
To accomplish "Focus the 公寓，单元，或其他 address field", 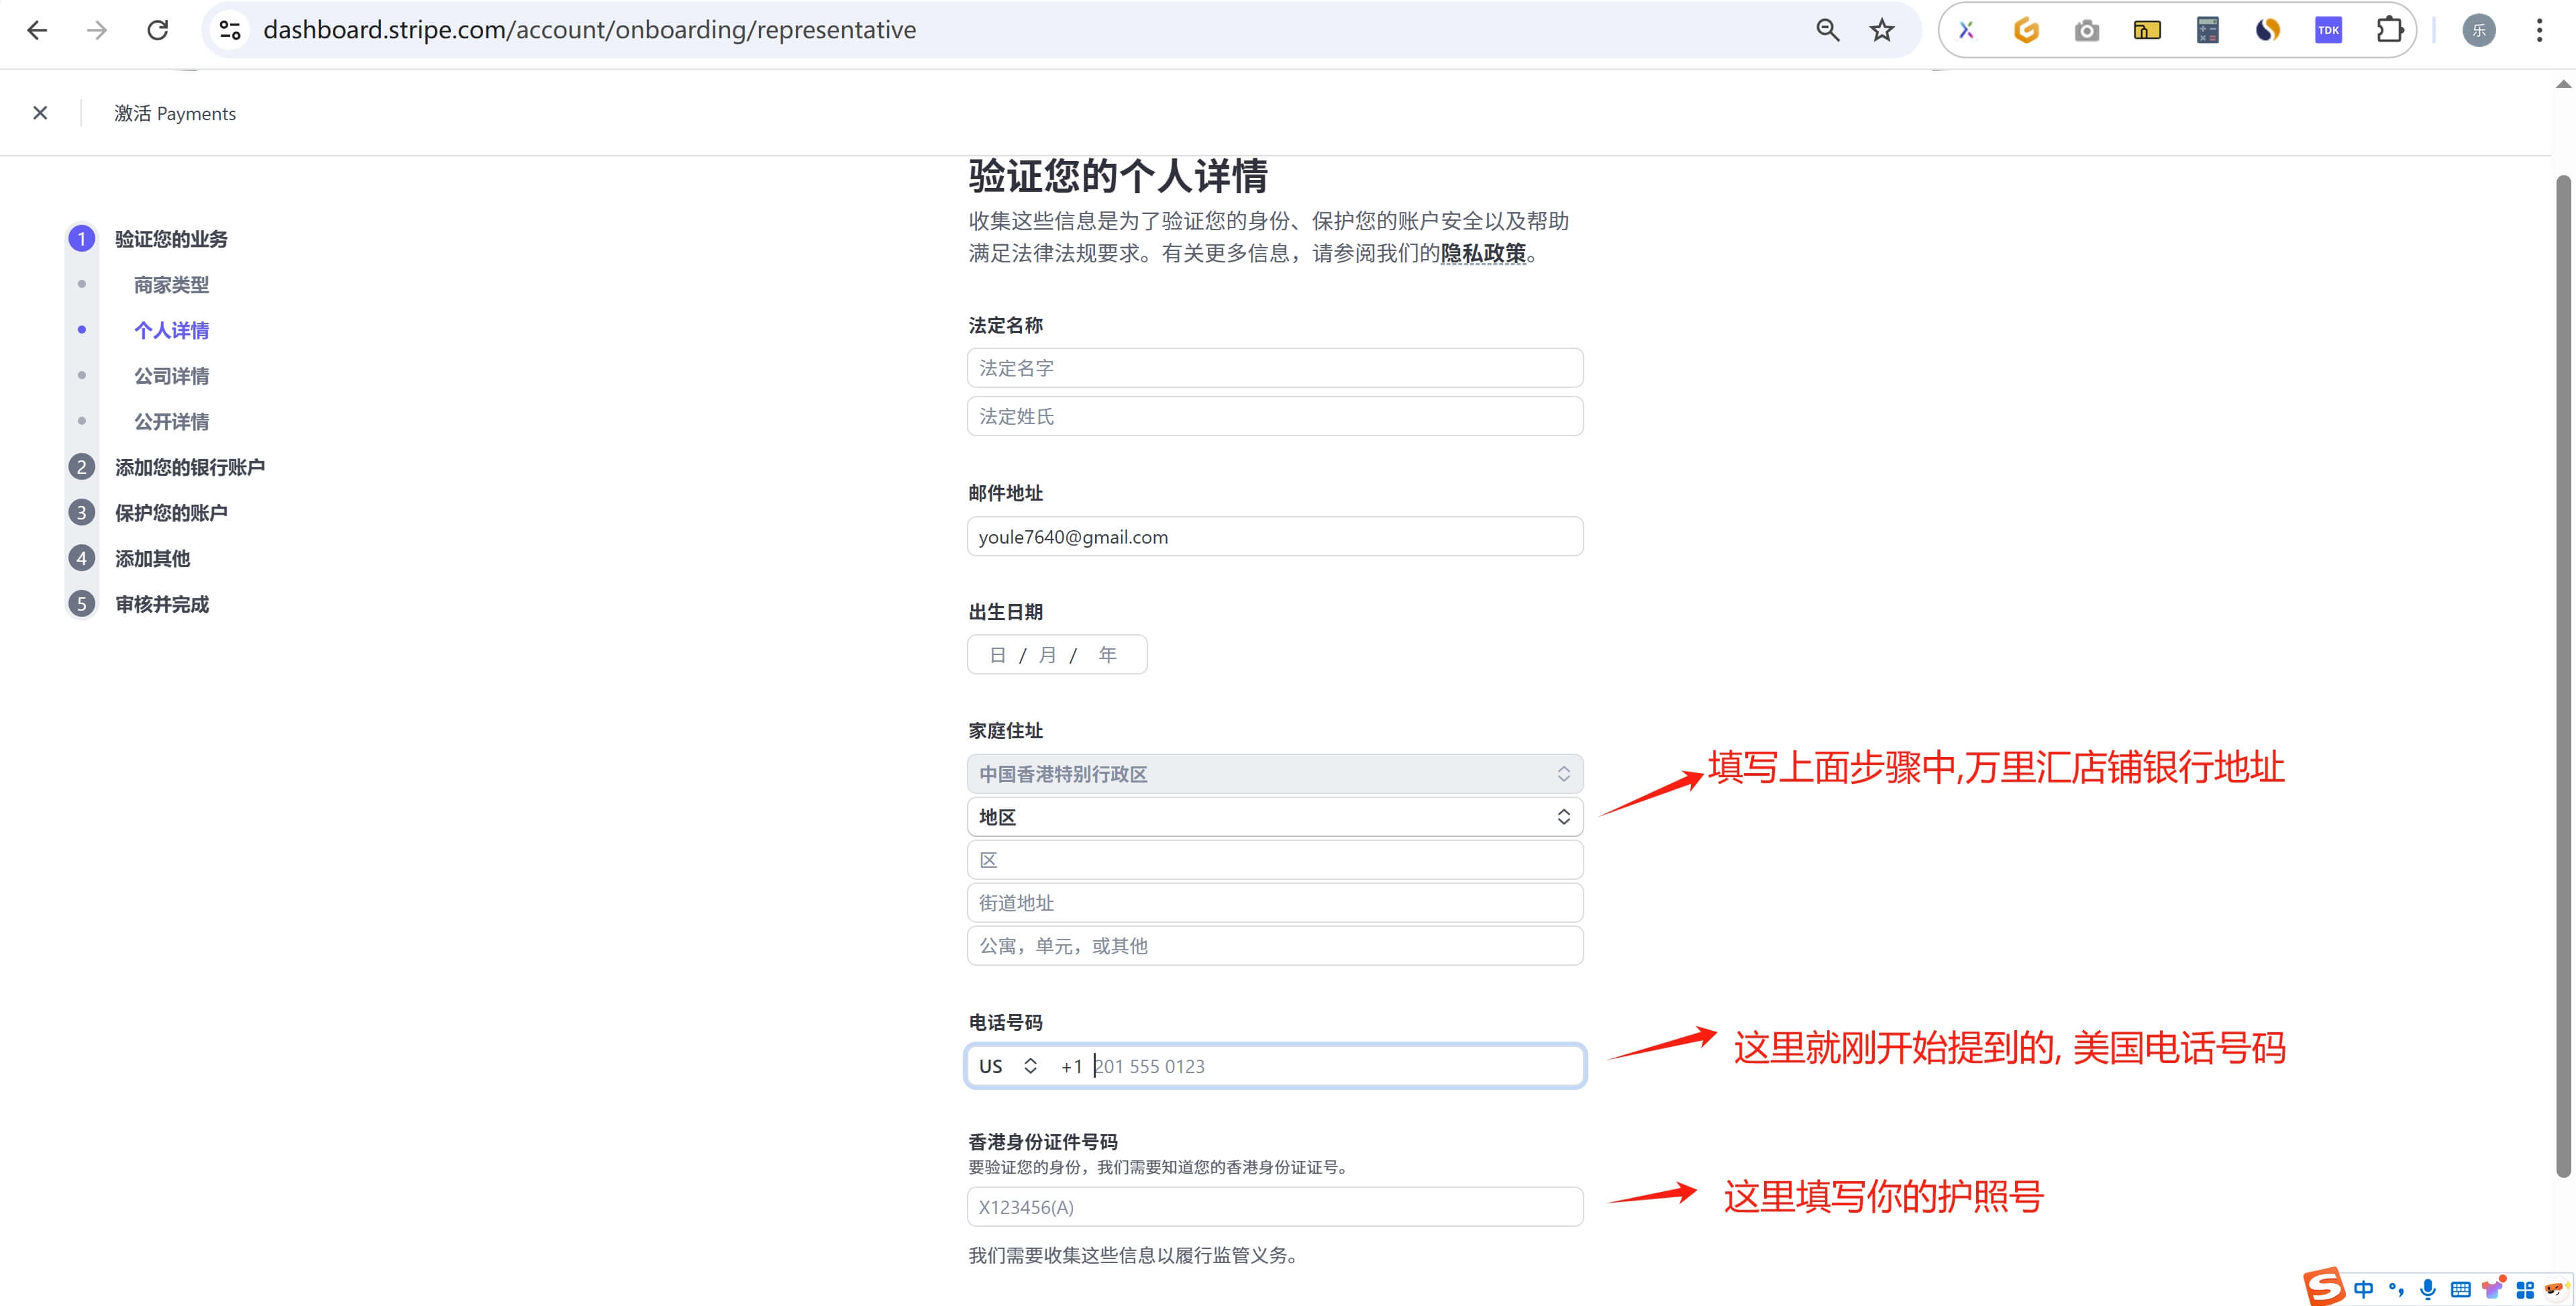I will pos(1275,946).
